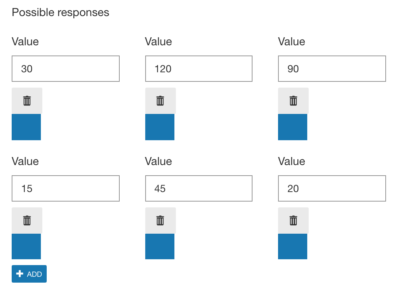Open blue color swatch for value 30

tap(26, 127)
